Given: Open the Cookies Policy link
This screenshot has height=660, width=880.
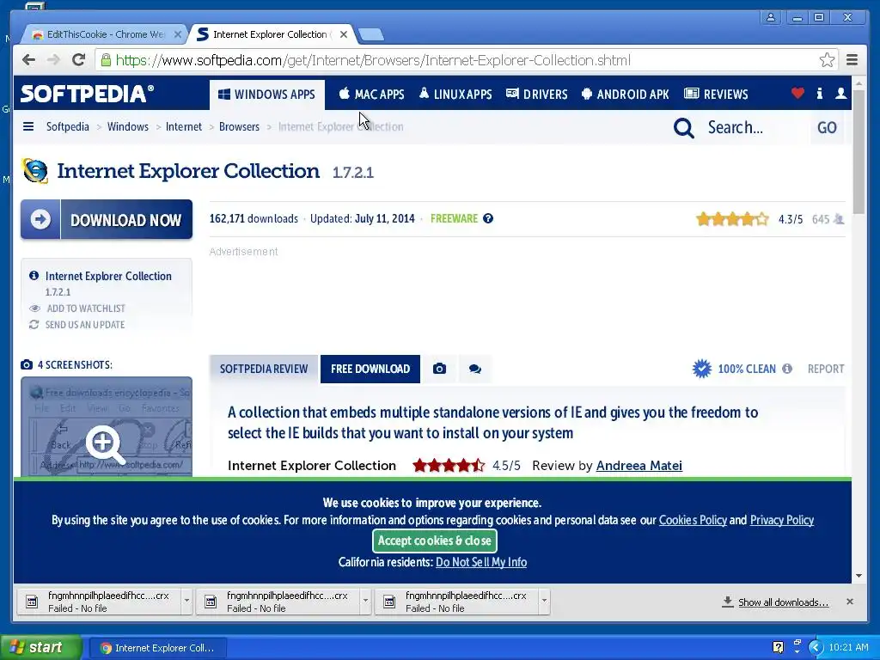Looking at the screenshot, I should click(x=693, y=520).
